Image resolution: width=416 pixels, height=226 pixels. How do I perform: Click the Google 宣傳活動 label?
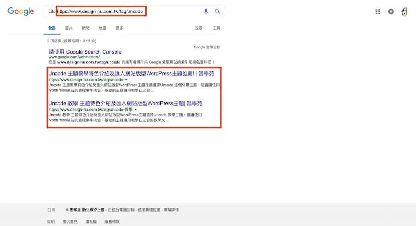pyautogui.click(x=207, y=47)
